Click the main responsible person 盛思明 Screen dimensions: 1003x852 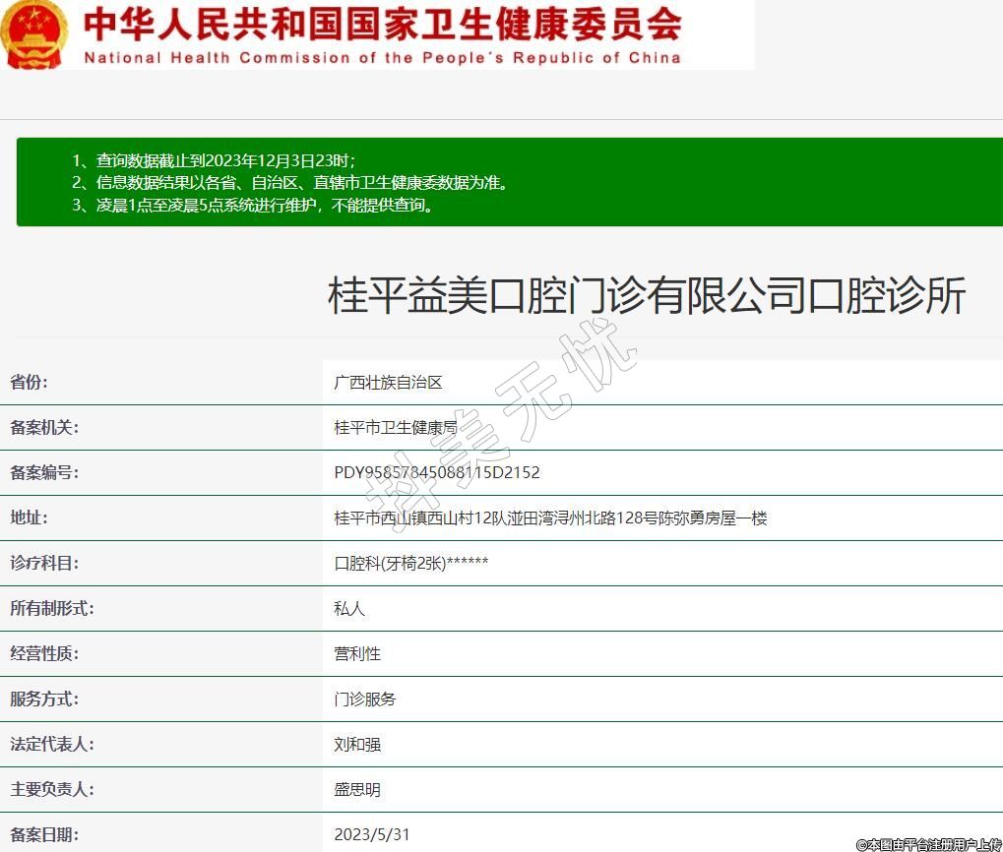(357, 790)
